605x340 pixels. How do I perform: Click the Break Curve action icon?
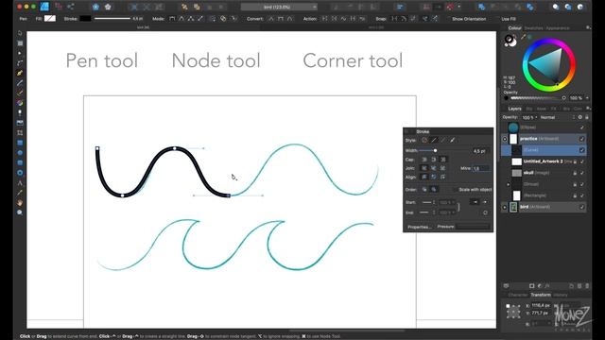click(324, 19)
